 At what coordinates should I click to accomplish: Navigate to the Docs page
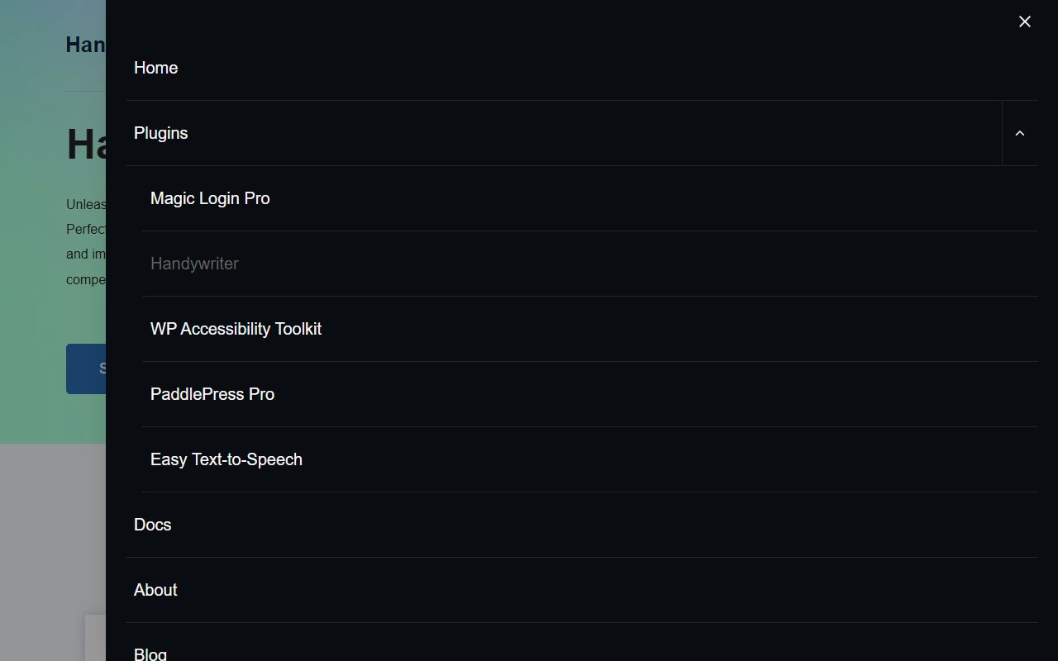coord(153,525)
